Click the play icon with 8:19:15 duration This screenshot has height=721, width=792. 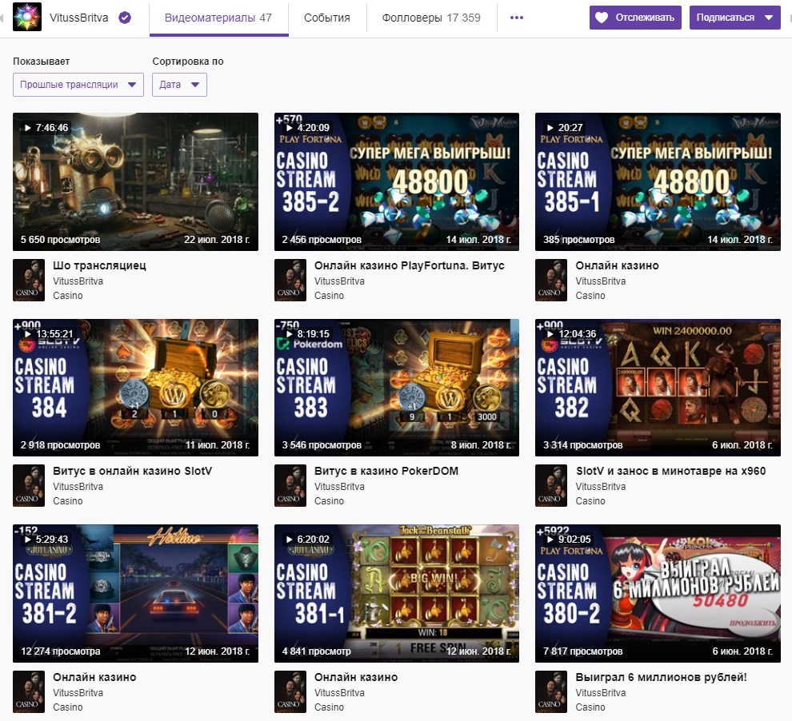tap(290, 333)
